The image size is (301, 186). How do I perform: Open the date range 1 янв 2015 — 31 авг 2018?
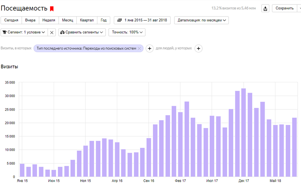click(x=142, y=20)
